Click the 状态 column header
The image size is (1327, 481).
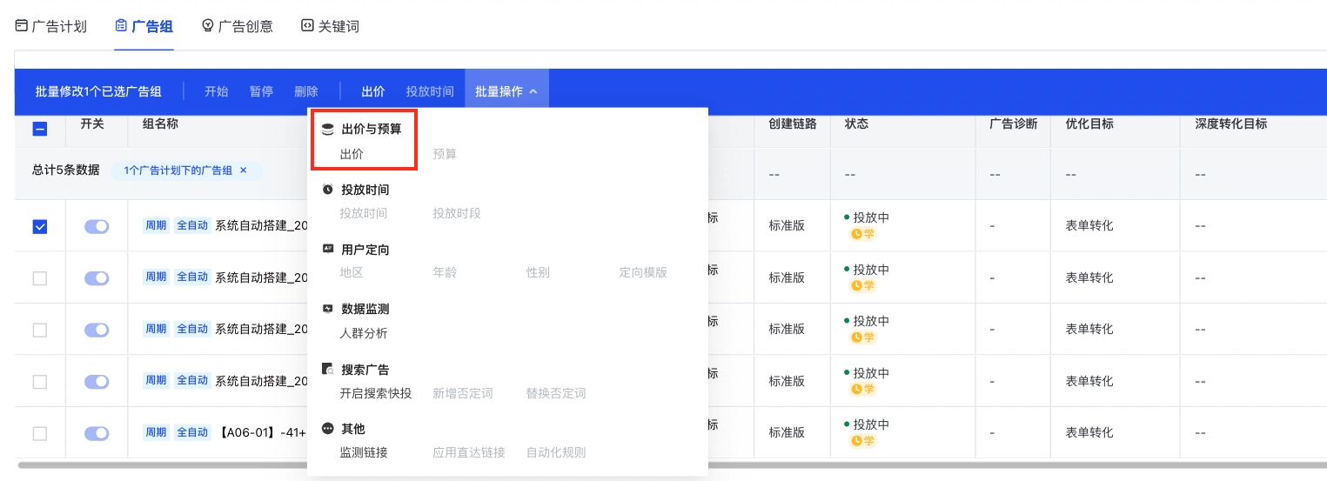pyautogui.click(x=856, y=124)
